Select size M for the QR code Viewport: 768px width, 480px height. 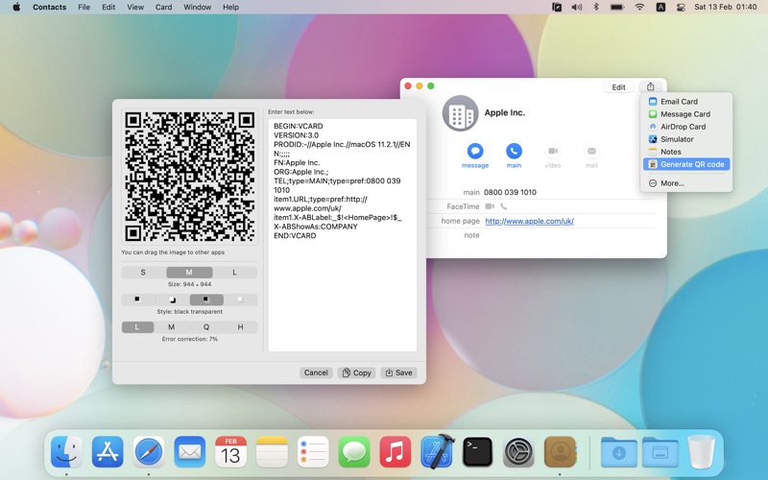189,273
